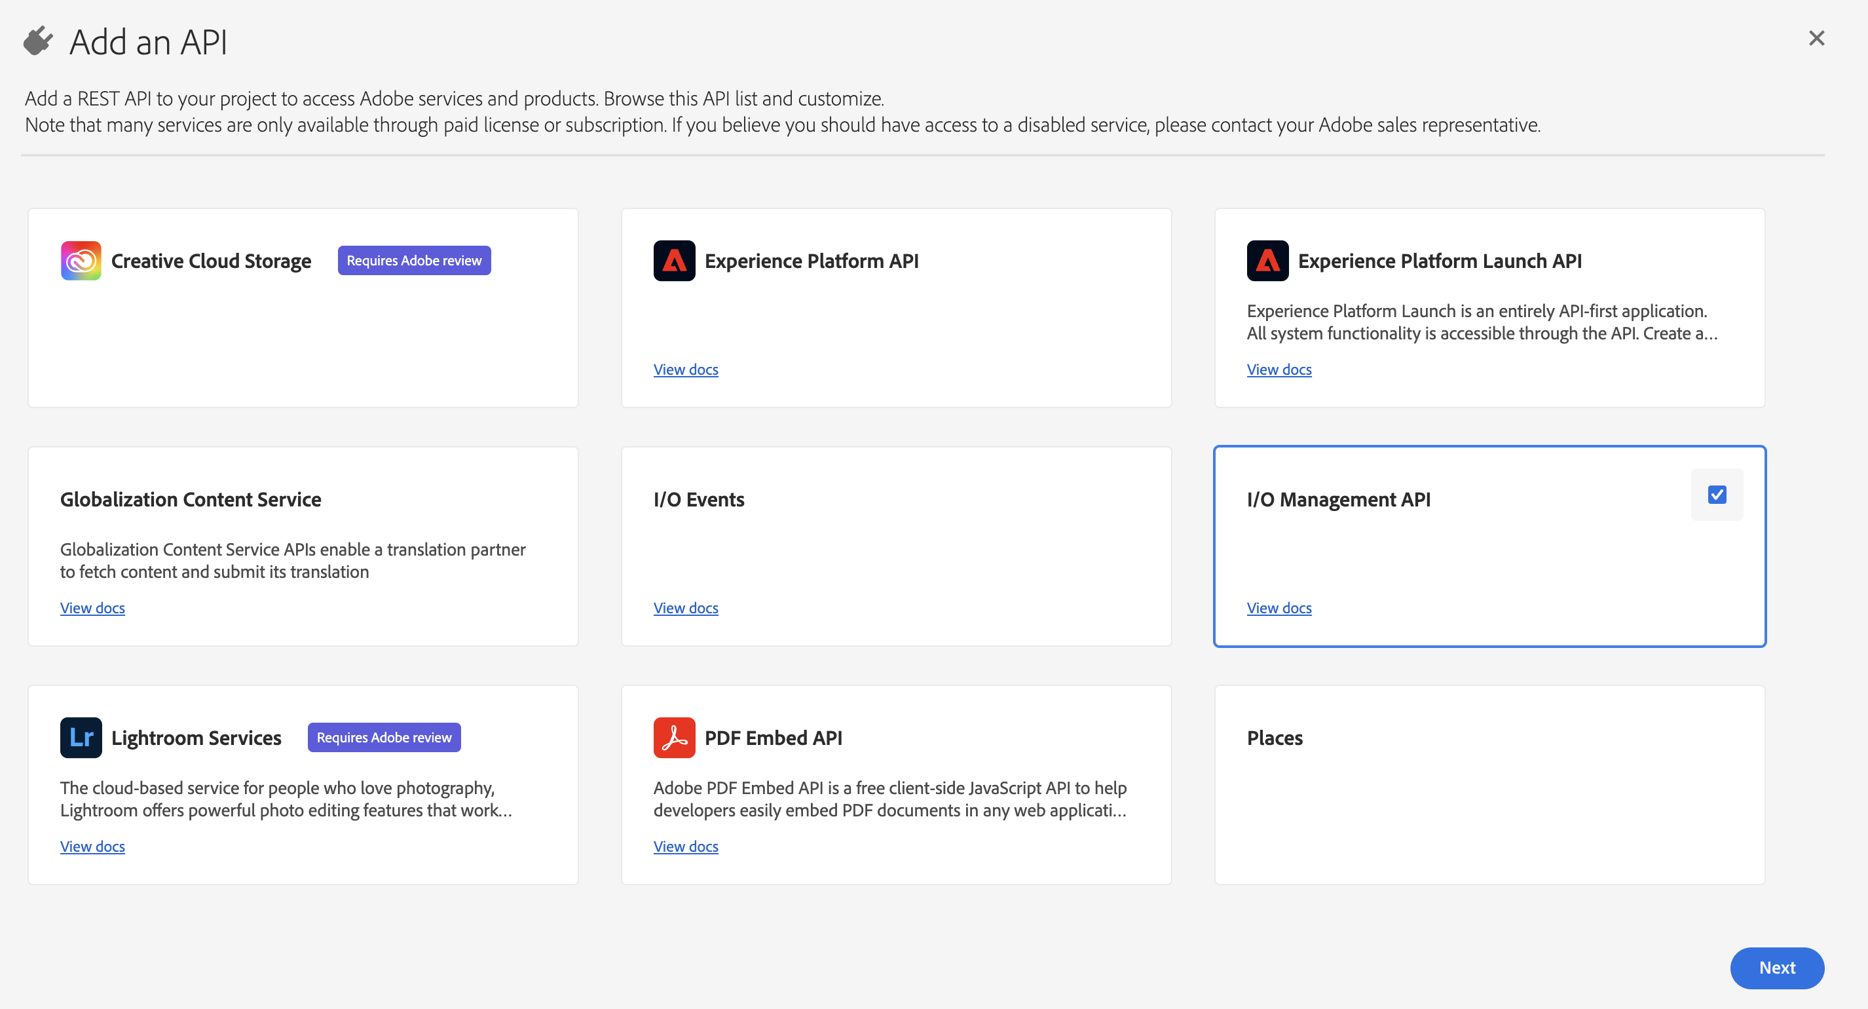Click the Experience Platform API Adobe logo
The image size is (1868, 1009).
click(x=674, y=260)
